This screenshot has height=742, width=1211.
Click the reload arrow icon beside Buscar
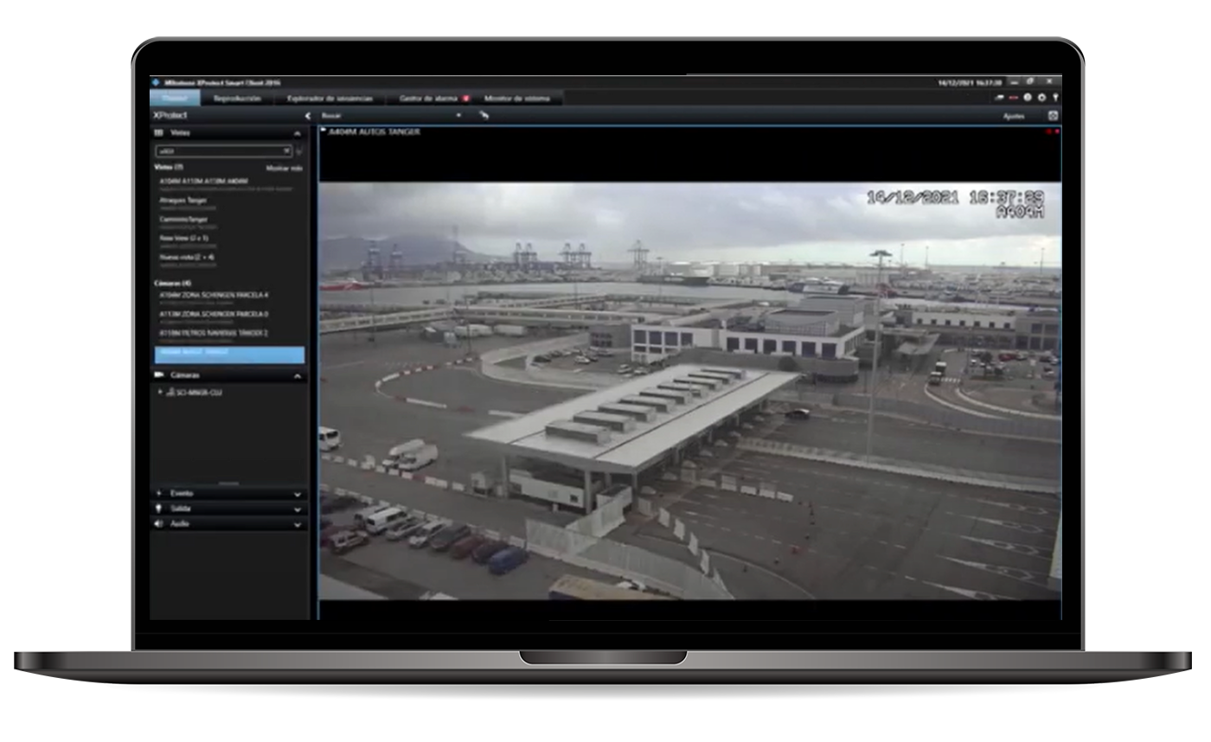pyautogui.click(x=484, y=115)
